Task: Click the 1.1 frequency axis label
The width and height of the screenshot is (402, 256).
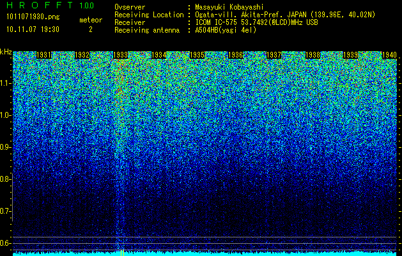Action: click(x=5, y=83)
